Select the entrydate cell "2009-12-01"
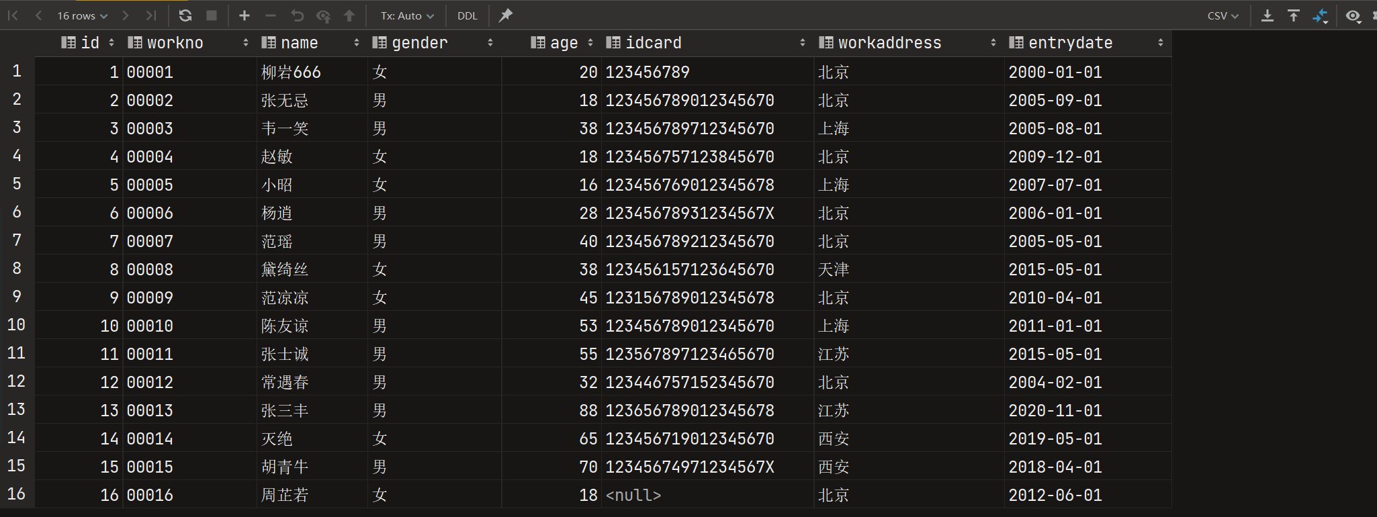 [x=1088, y=156]
